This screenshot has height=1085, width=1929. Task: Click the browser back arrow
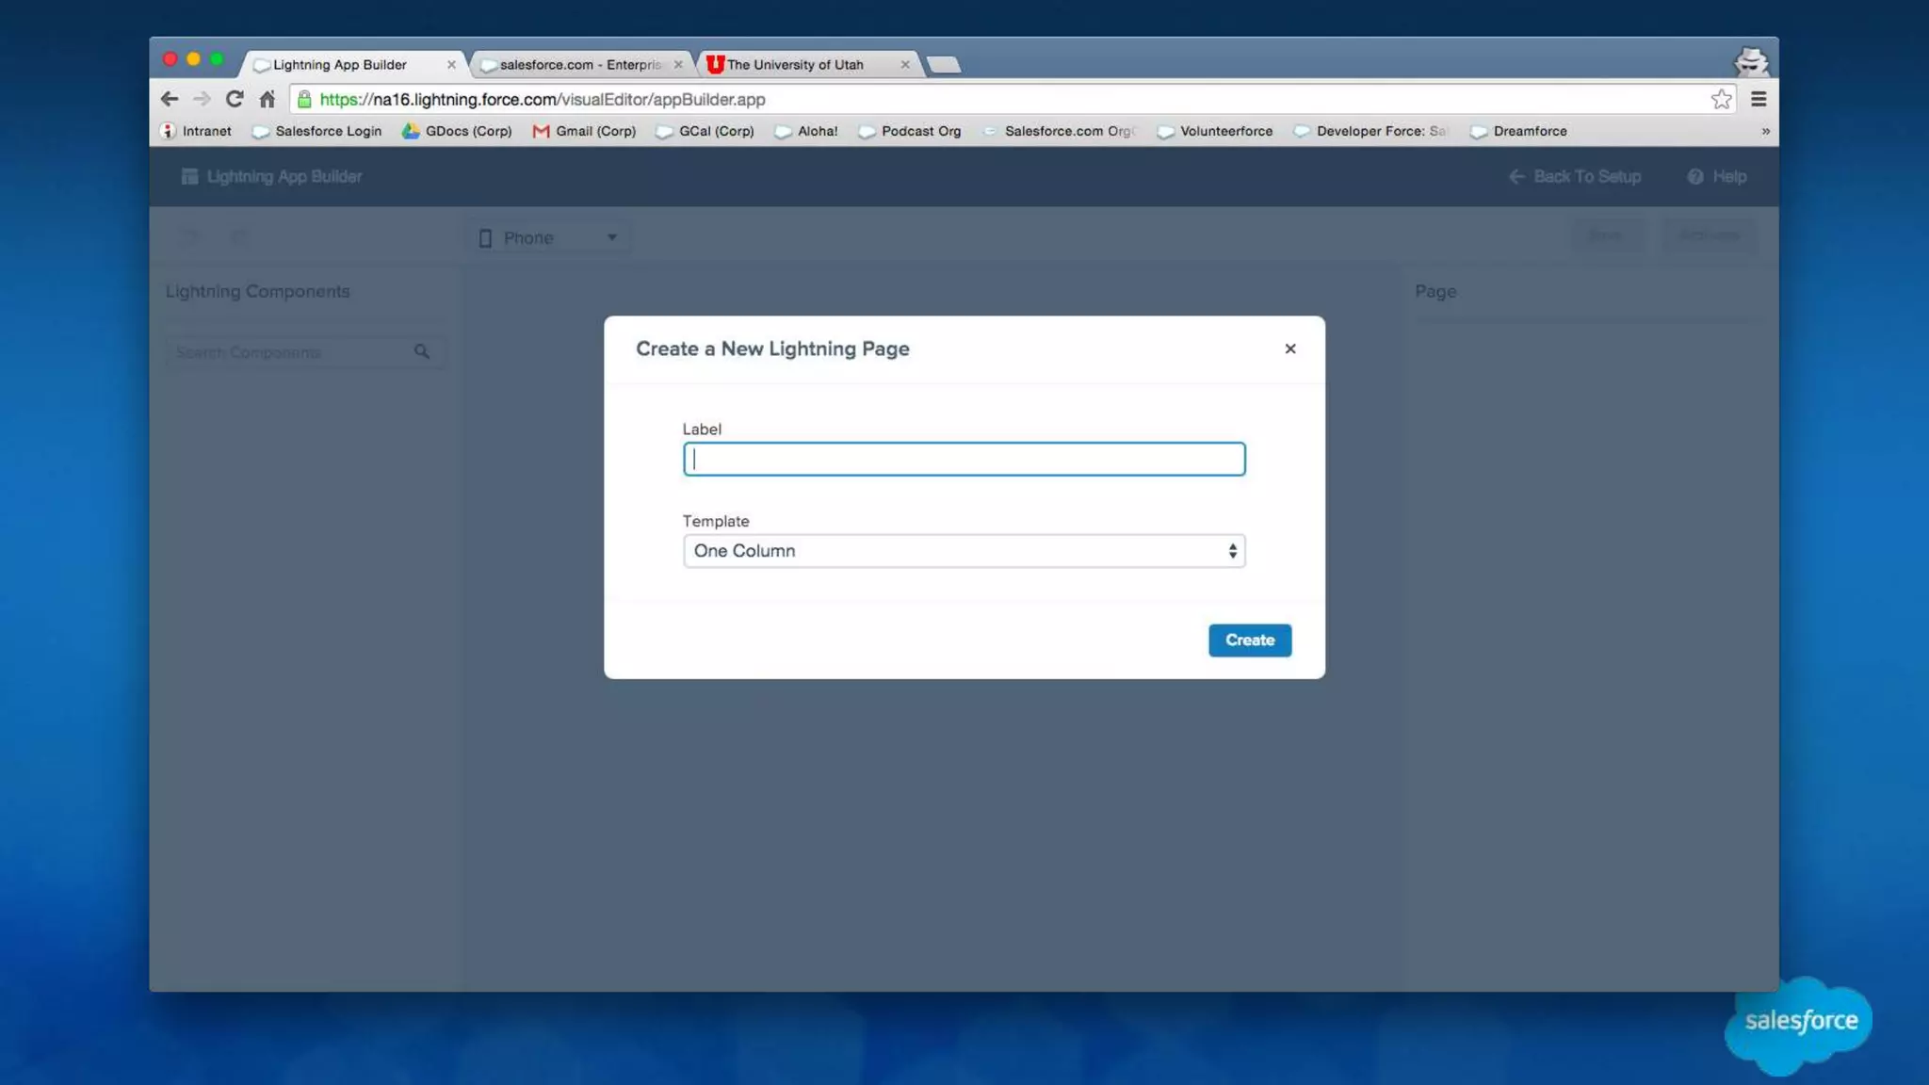point(170,99)
